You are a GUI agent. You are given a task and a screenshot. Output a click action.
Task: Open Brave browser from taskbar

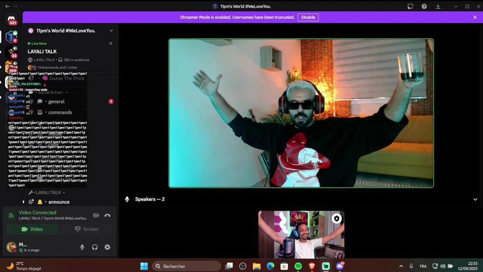pos(312,266)
